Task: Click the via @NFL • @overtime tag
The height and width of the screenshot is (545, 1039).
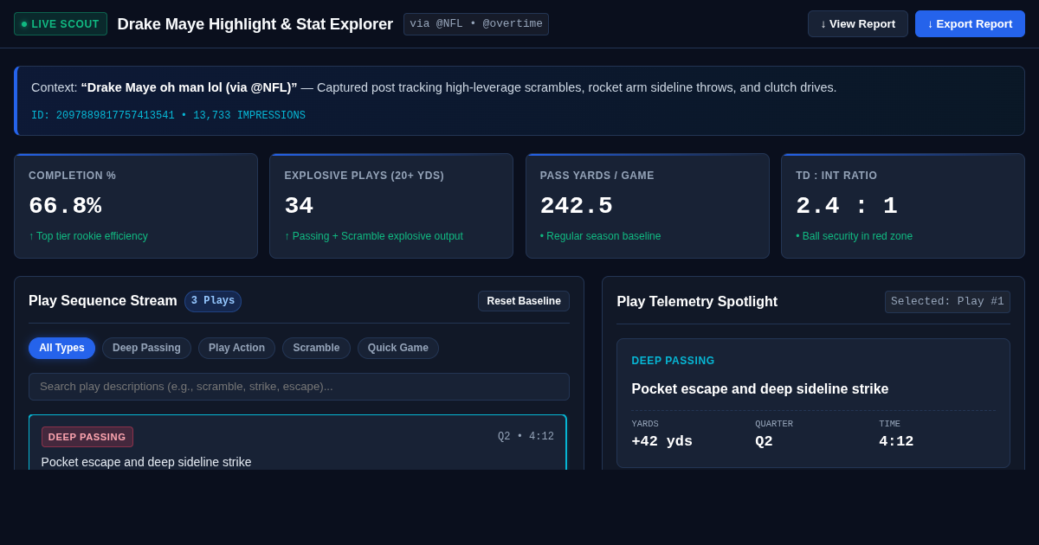Action: point(476,24)
